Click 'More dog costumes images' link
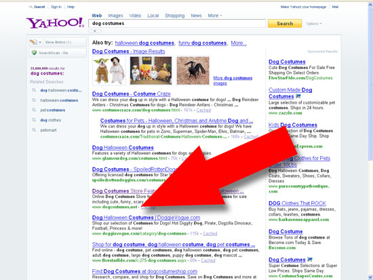This screenshot has height=280, width=373. point(233,81)
